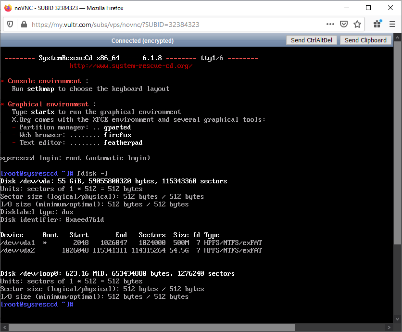Image resolution: width=402 pixels, height=332 pixels.
Task: Click the horizontal scrollbar right arrow
Action: pos(389,327)
